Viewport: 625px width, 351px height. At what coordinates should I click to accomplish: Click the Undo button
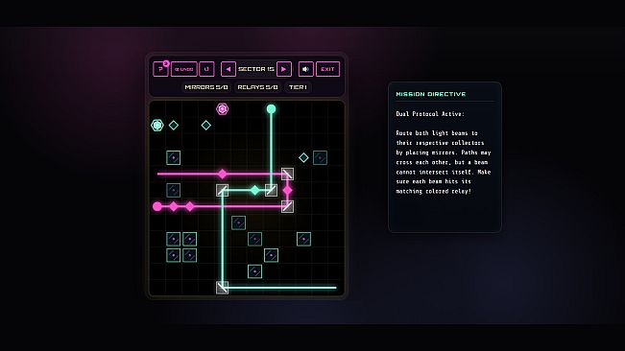183,69
